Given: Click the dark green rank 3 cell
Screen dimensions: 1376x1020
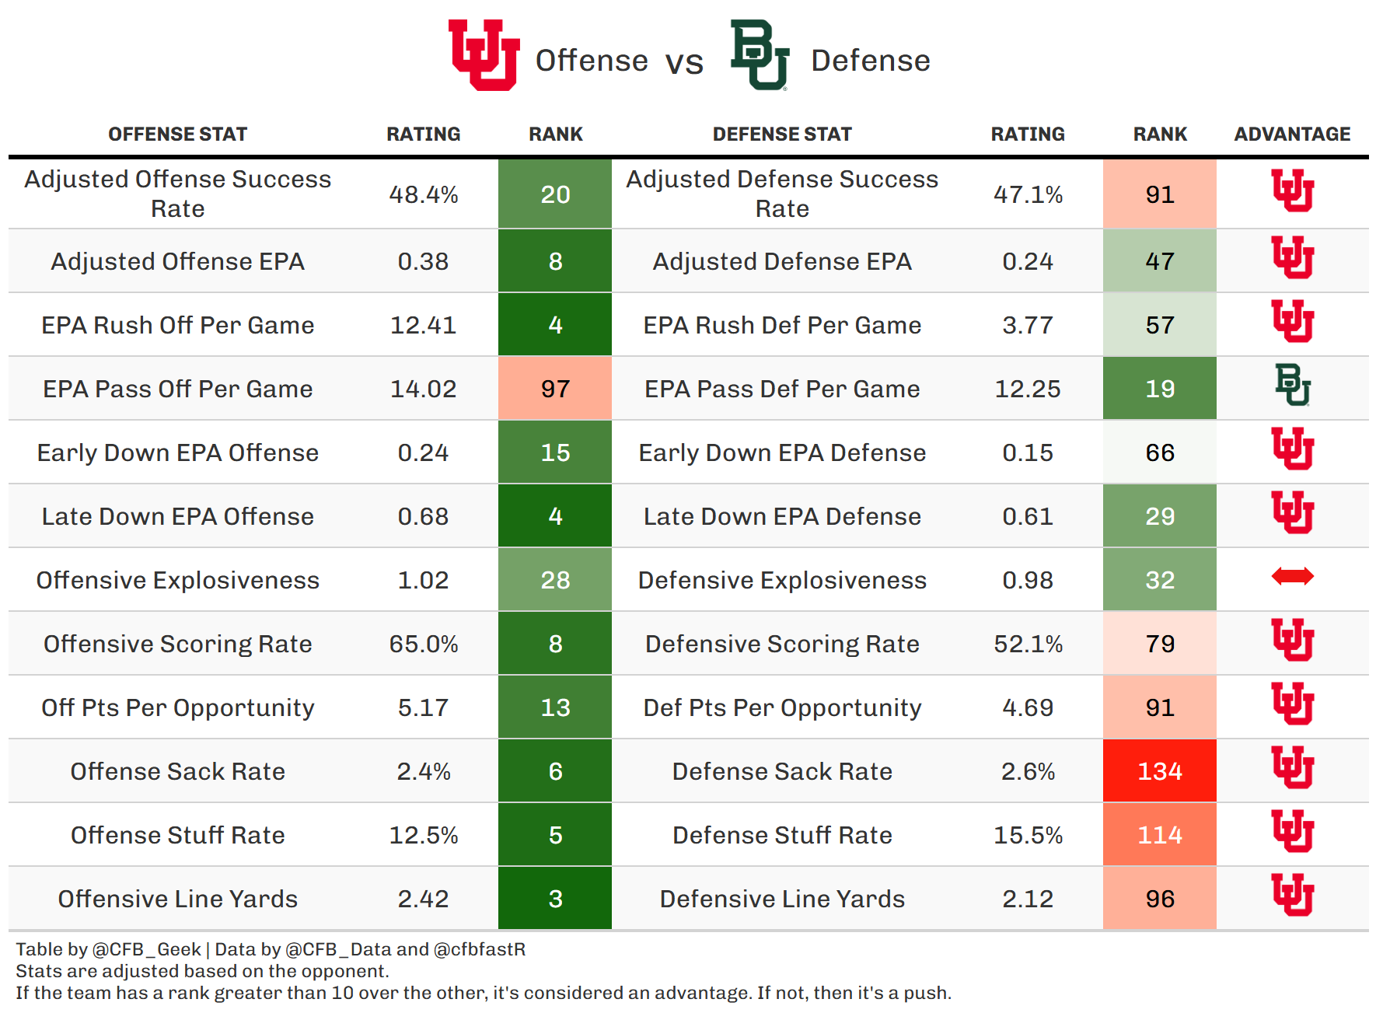Looking at the screenshot, I should 555,899.
